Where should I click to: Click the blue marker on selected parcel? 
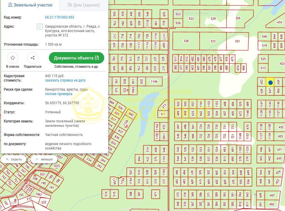(271, 83)
